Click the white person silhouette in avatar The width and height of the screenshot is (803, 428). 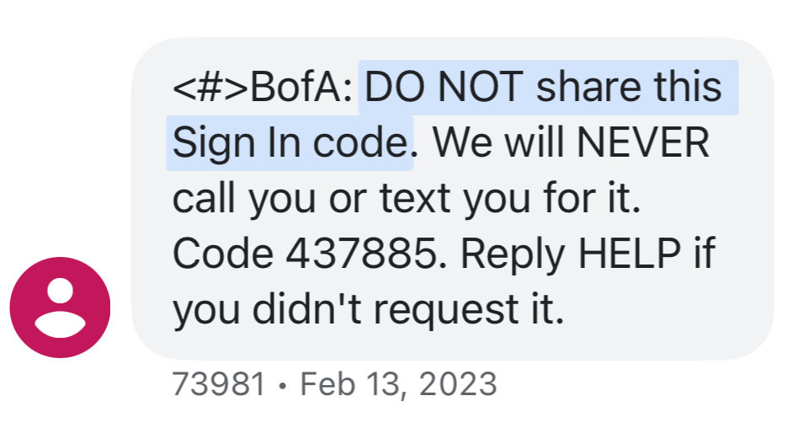60,308
